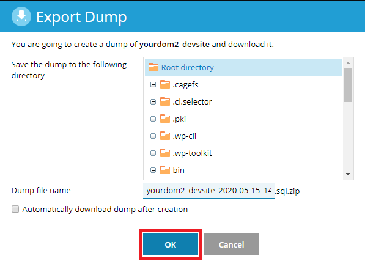Click the directory list scrollbar thumb
Screen dimensions: 365x264
[x=348, y=85]
